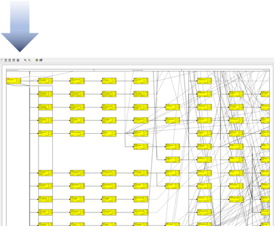
Task: Select the top node in the fourth column
Action: (x=109, y=81)
